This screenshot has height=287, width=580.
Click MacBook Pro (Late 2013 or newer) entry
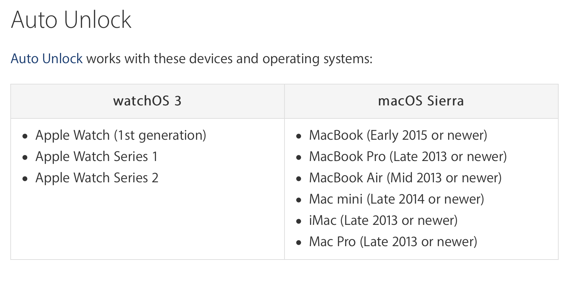[x=408, y=157]
